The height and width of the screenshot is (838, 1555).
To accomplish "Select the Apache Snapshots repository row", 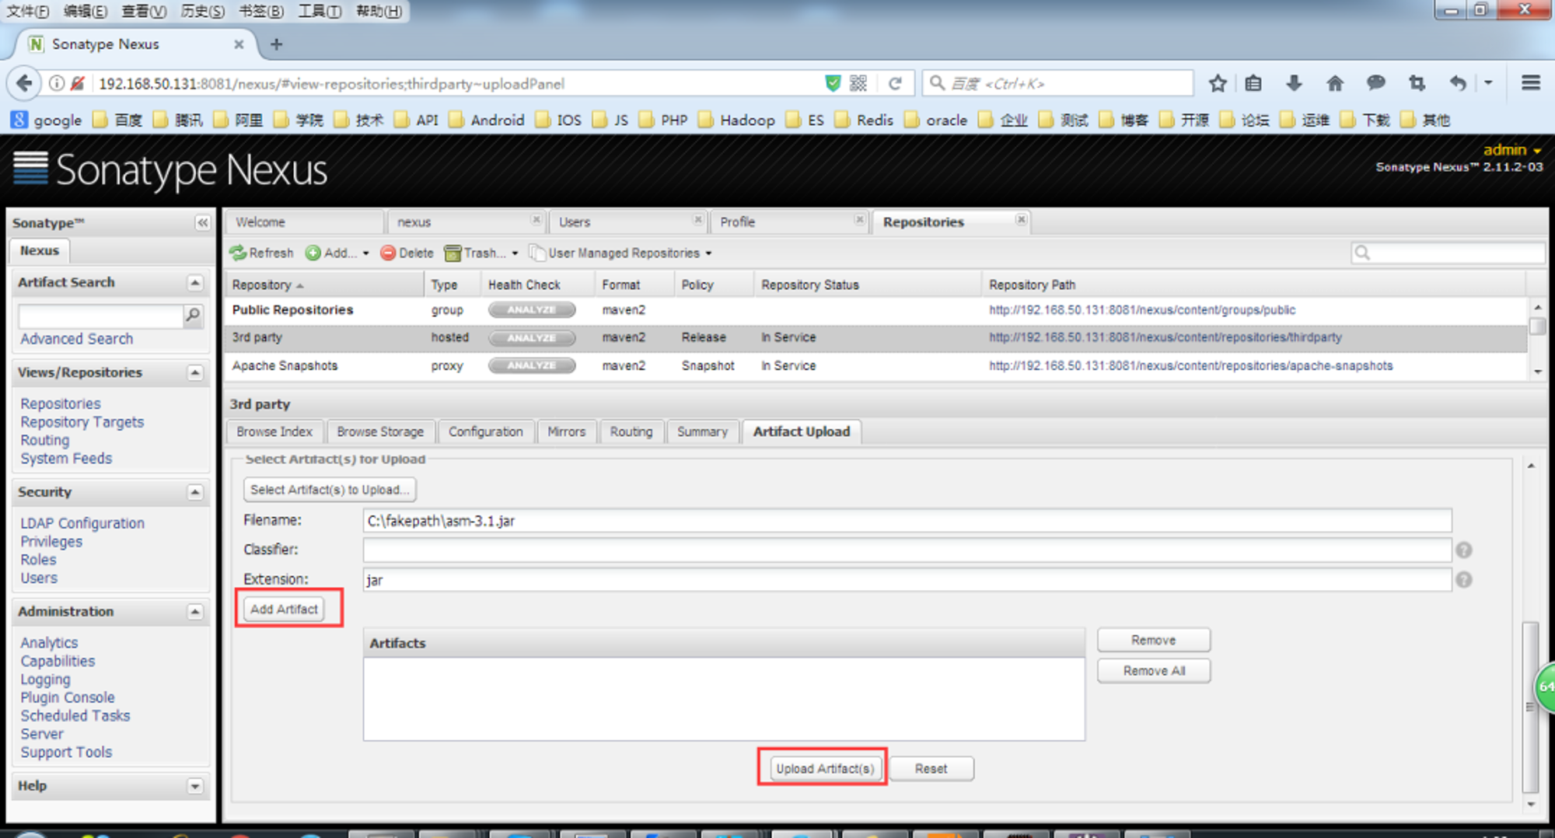I will 877,366.
